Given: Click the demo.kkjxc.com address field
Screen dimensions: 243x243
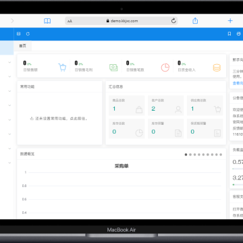Looking at the screenshot, I should click(122, 21).
